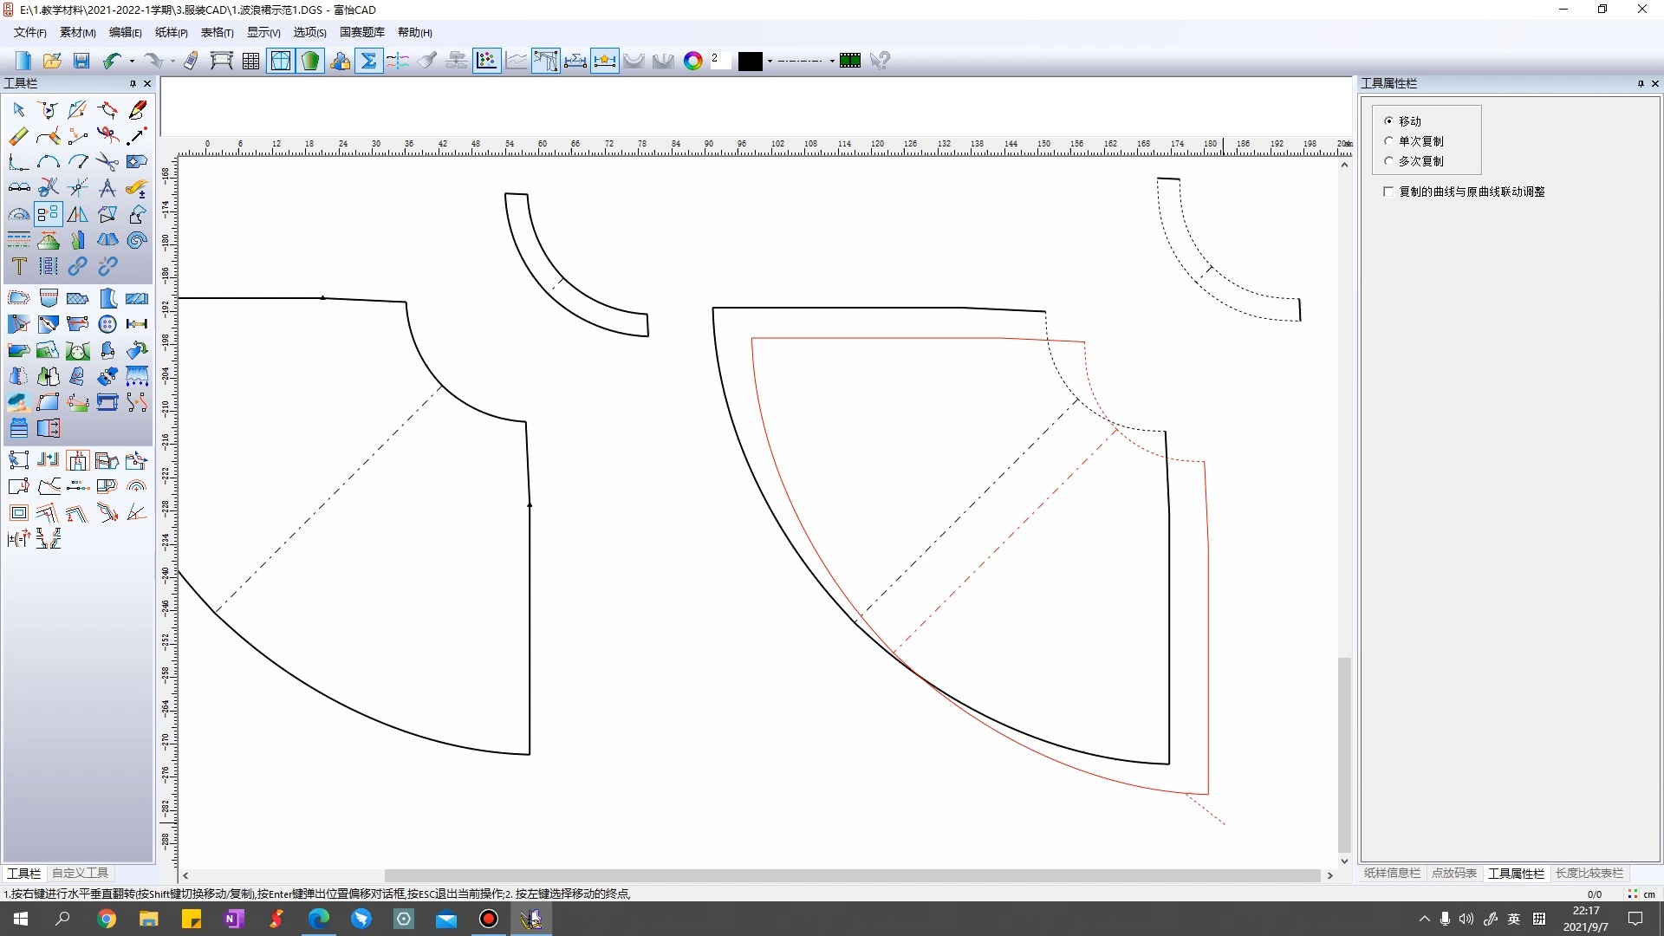This screenshot has width=1664, height=936.
Task: Select the 多次复制 radio option
Action: [x=1388, y=161]
